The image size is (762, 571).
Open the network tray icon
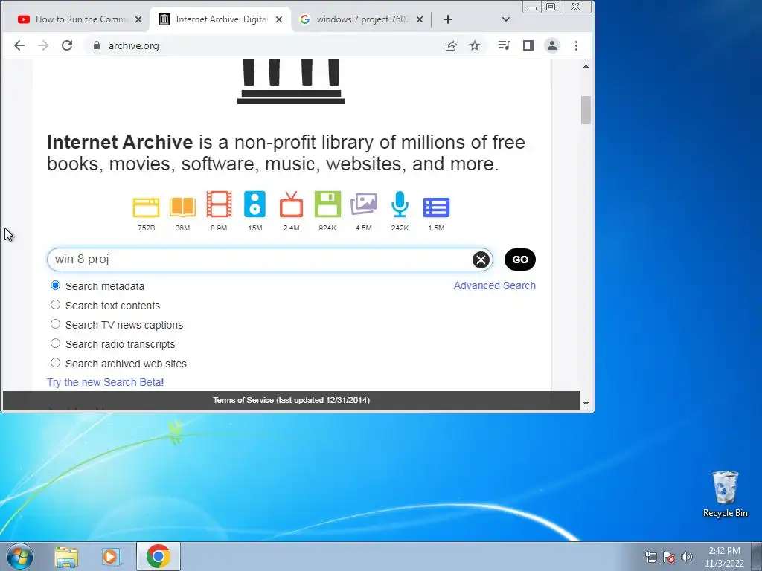click(x=650, y=557)
